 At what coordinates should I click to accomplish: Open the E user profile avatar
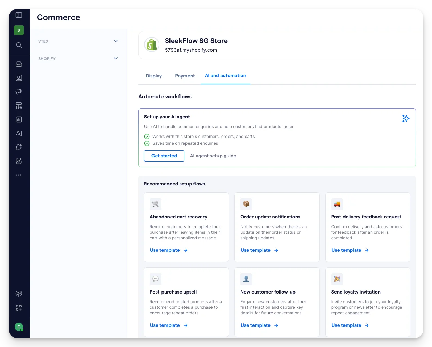point(19,327)
